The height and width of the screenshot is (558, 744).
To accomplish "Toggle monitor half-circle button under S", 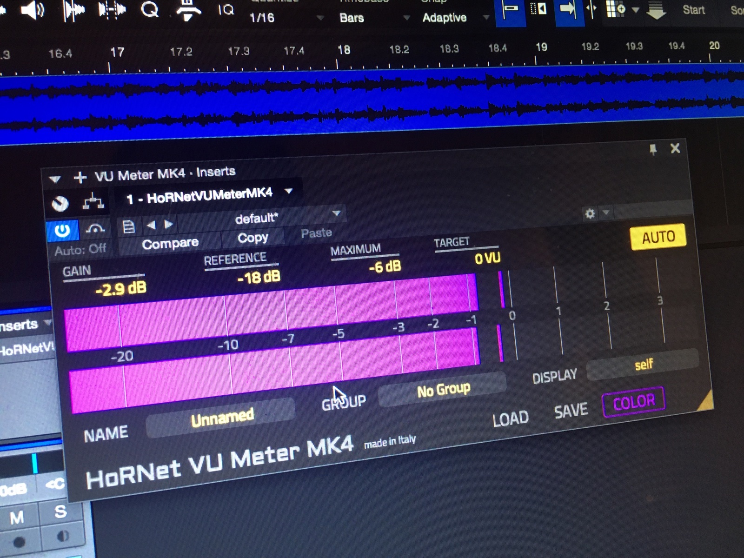I will tap(62, 537).
